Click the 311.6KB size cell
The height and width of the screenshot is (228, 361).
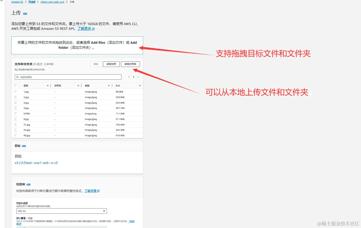point(120,119)
